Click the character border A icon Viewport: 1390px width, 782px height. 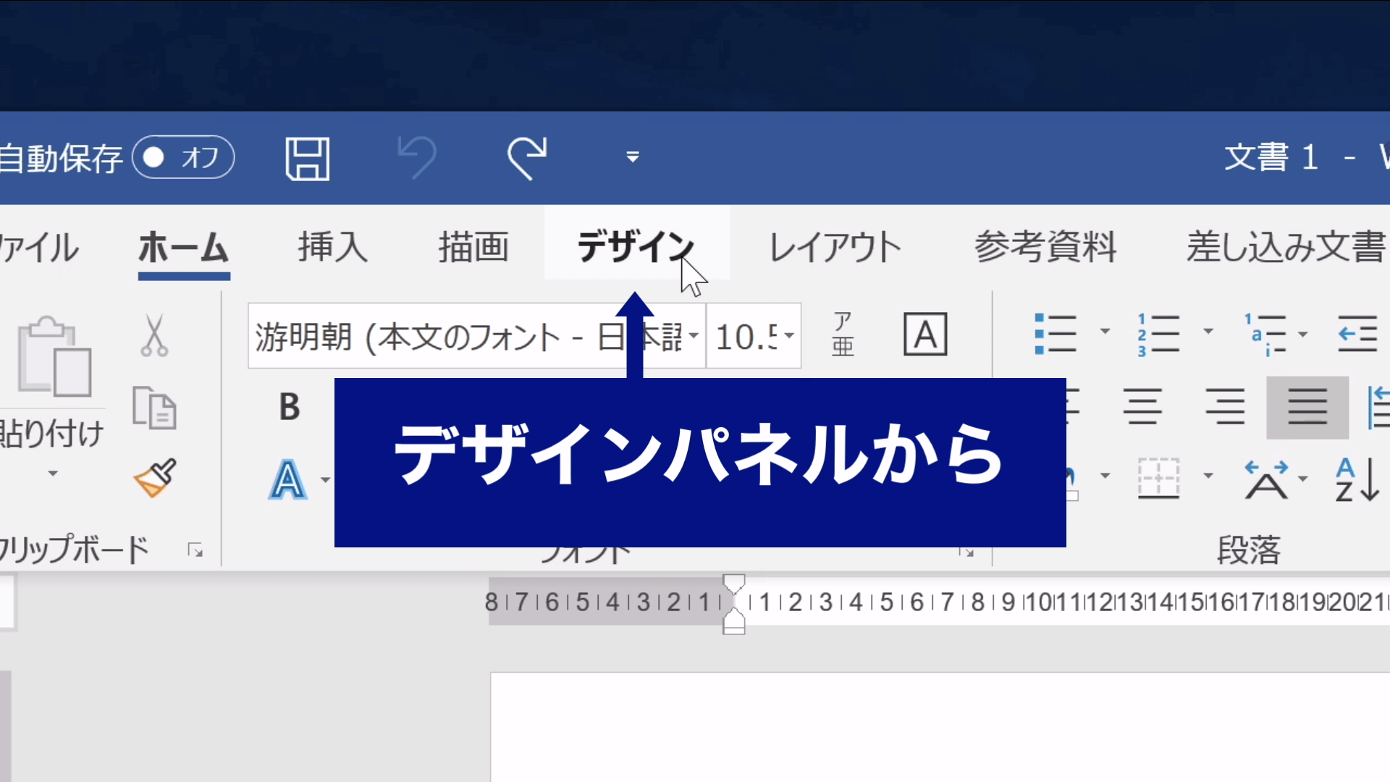(x=925, y=335)
